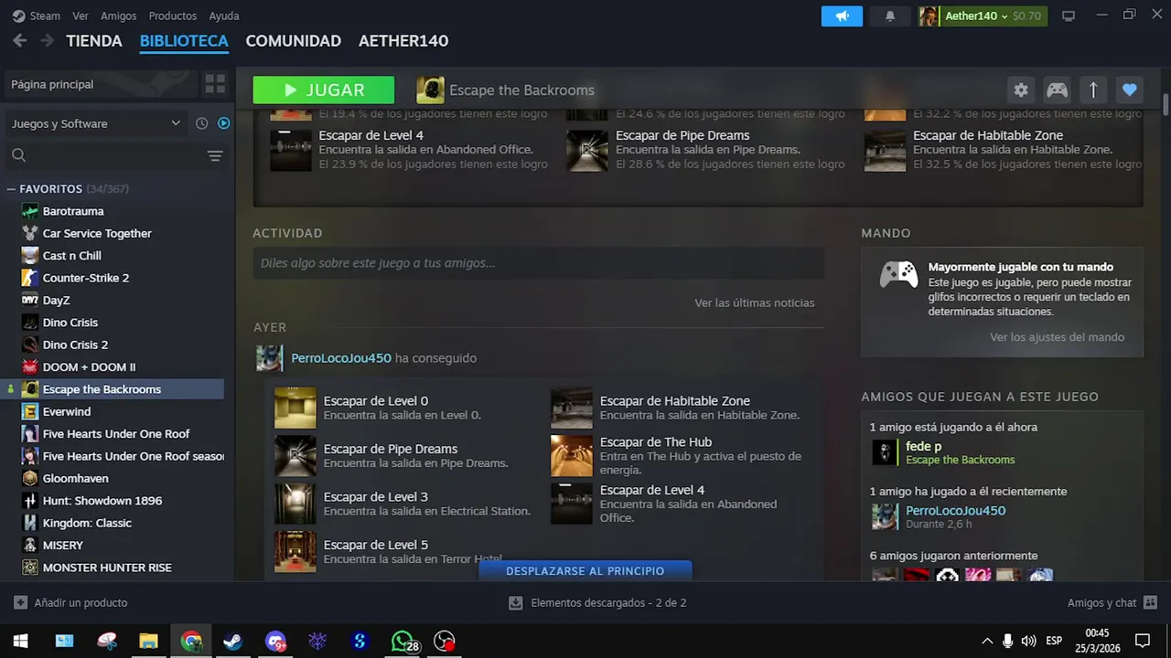This screenshot has height=658, width=1171.
Task: Open Escapar de The Hub achievement thumbnail
Action: pyautogui.click(x=571, y=456)
